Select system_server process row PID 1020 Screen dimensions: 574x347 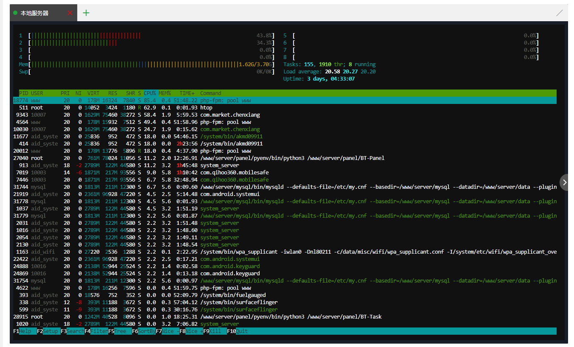[285, 324]
